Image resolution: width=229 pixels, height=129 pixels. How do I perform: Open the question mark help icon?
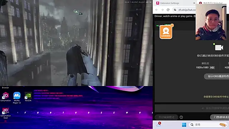(x=181, y=117)
